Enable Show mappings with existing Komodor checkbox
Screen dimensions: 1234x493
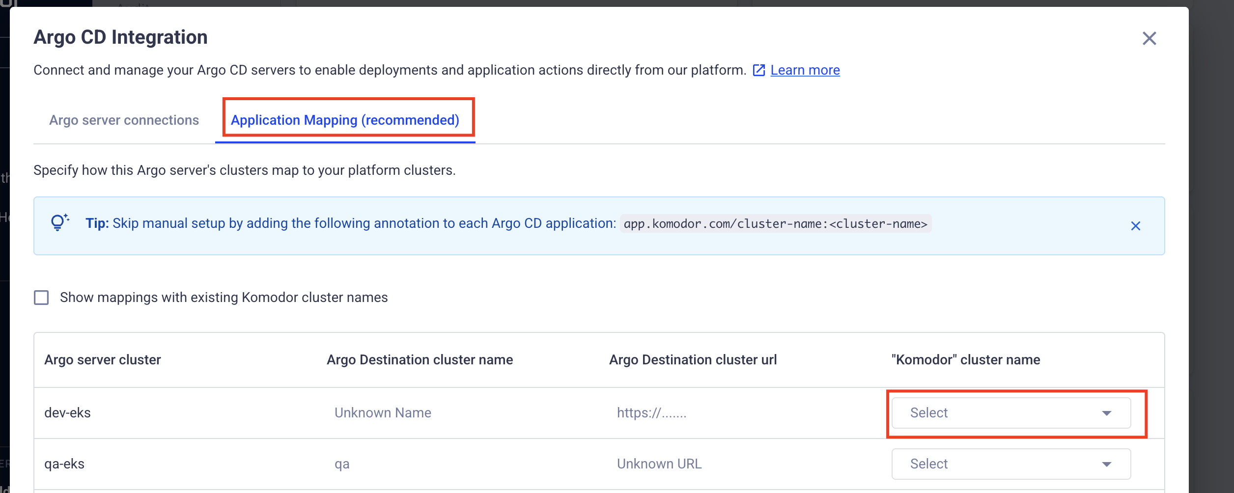point(41,298)
